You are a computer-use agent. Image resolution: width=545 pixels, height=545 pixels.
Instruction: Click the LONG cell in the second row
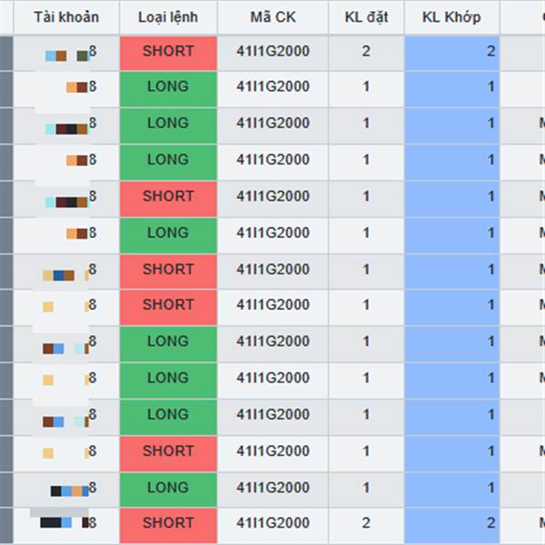169,89
